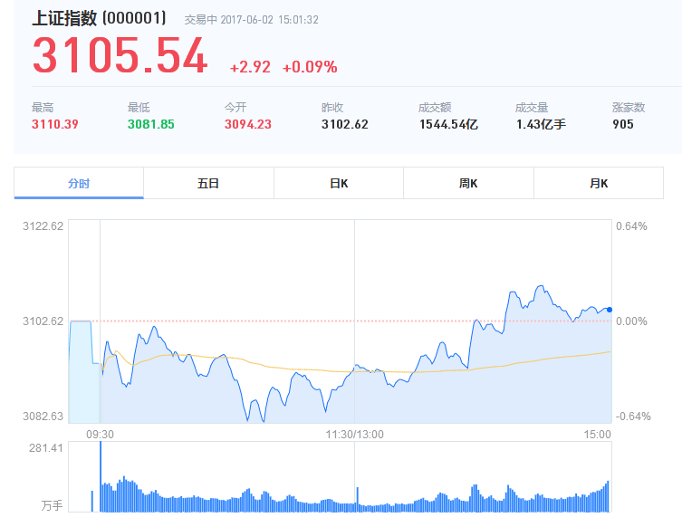Viewport: 682px width, 527px height.
Task: Click the trading timestamp 2017-06-02 15:01:32
Action: point(269,20)
